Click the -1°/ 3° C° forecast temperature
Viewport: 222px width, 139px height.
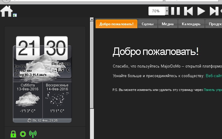[28, 111]
